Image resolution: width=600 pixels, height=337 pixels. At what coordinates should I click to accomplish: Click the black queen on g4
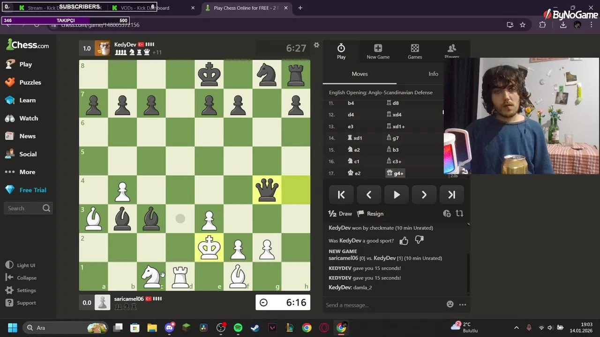tap(267, 190)
